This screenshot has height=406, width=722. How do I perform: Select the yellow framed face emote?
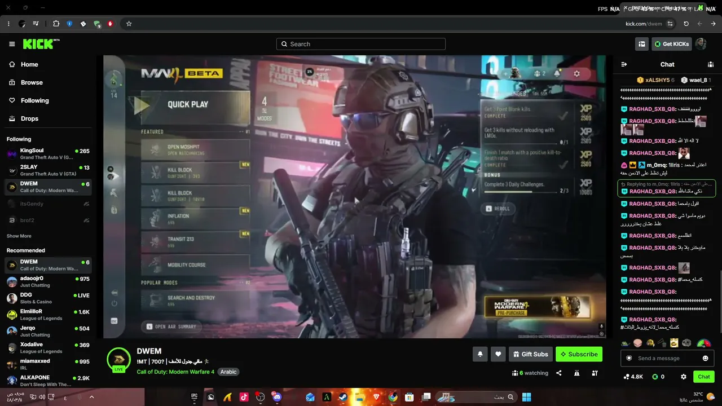[674, 342]
